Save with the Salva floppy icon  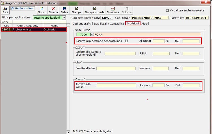(64, 9)
